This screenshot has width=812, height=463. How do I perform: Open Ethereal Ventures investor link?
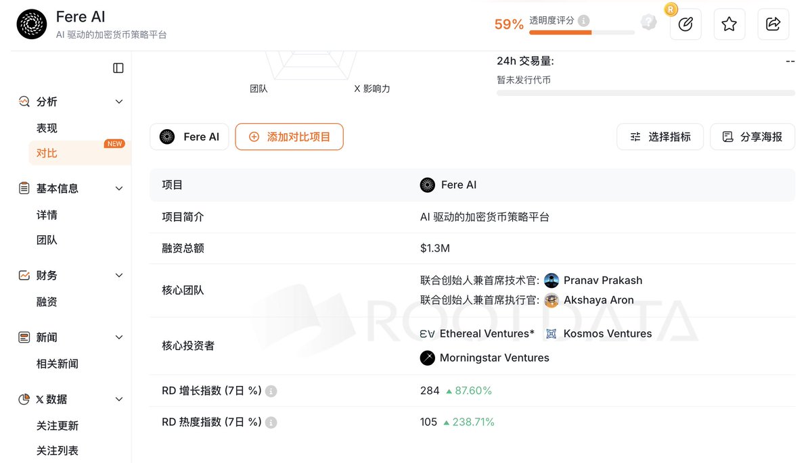(487, 334)
